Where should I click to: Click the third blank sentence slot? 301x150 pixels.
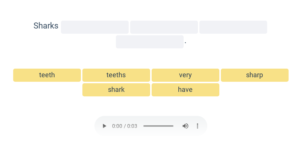pyautogui.click(x=233, y=27)
